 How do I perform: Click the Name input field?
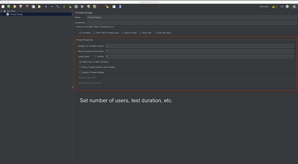click(192, 17)
